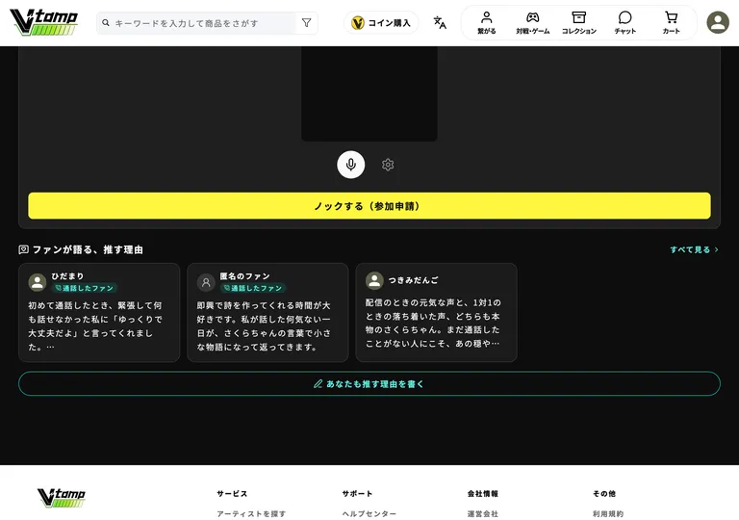
Task: Open the 繋がる person icon
Action: [486, 17]
